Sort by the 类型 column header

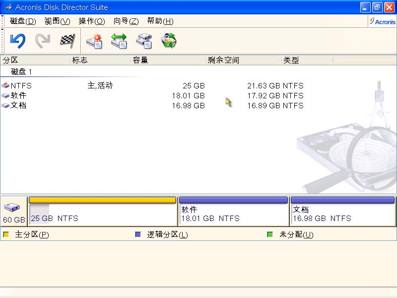click(x=307, y=60)
